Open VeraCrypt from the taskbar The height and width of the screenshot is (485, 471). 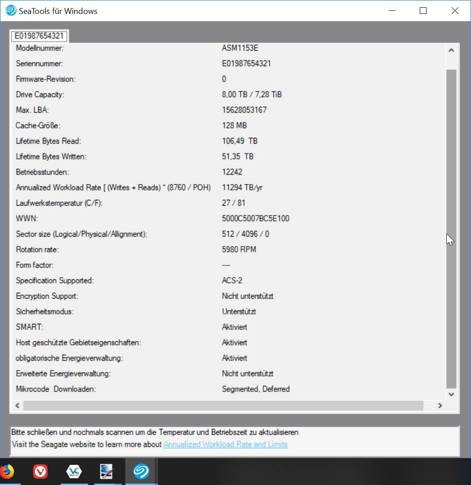74,472
